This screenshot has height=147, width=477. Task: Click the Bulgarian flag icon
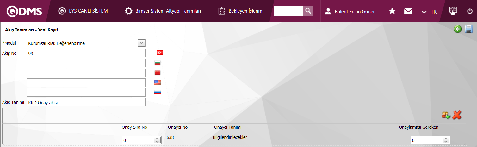point(158,63)
